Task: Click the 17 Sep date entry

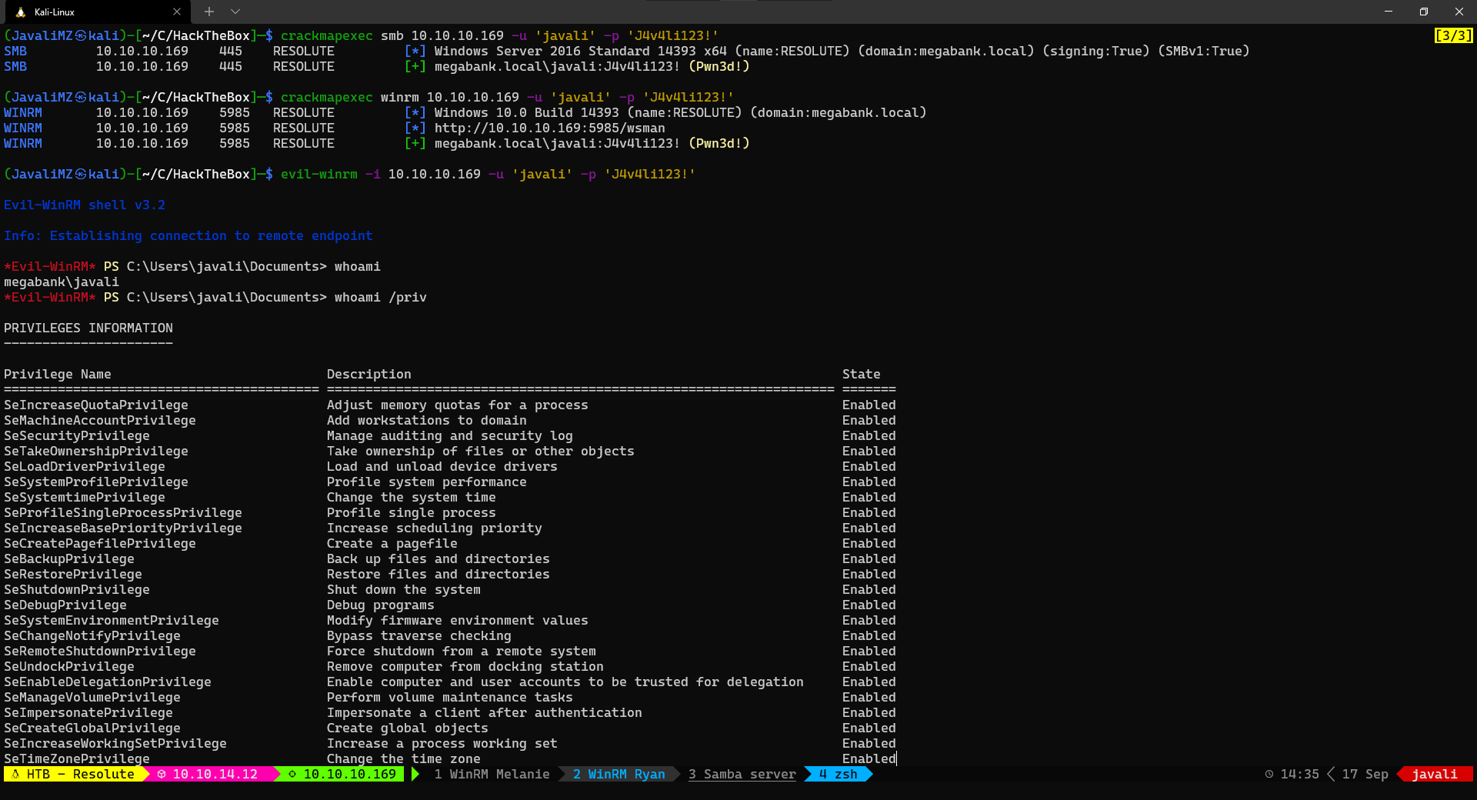Action: (x=1365, y=774)
